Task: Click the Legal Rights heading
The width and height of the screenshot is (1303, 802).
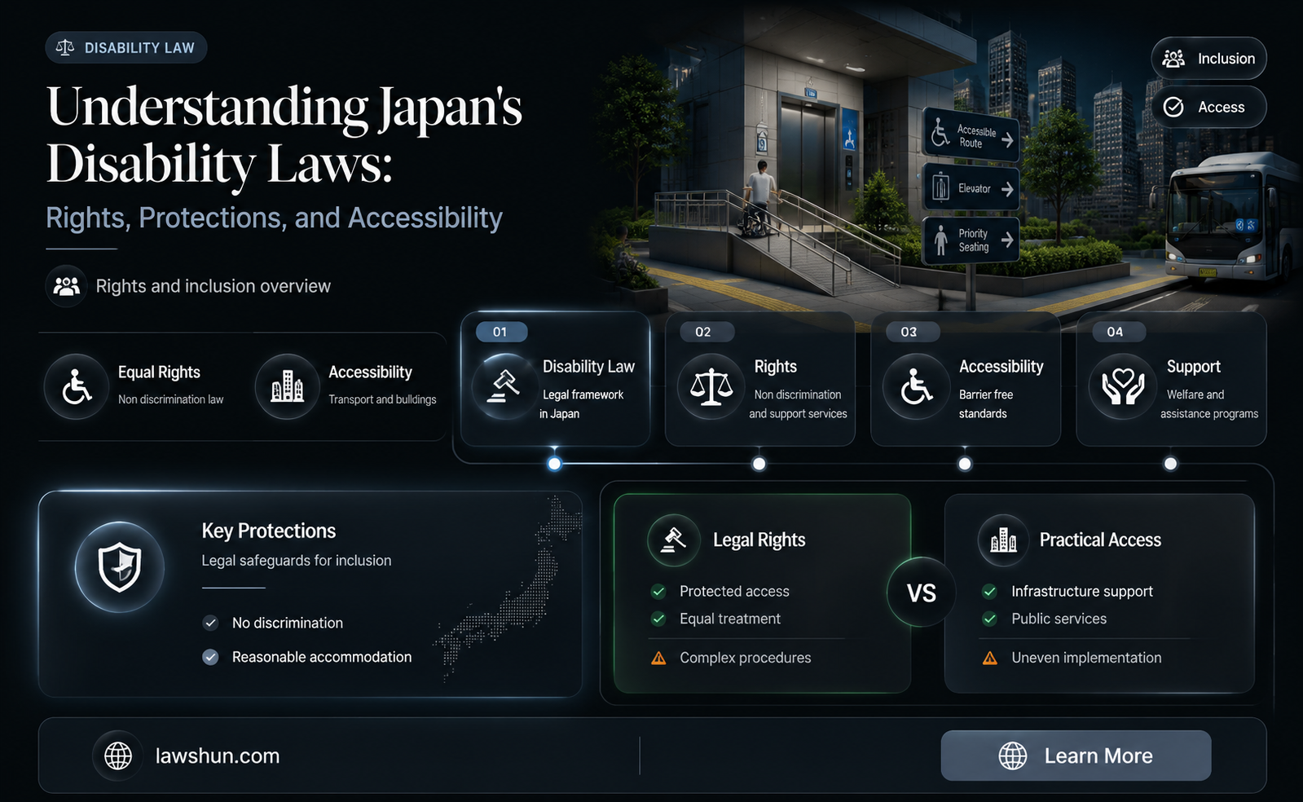Action: click(x=759, y=540)
